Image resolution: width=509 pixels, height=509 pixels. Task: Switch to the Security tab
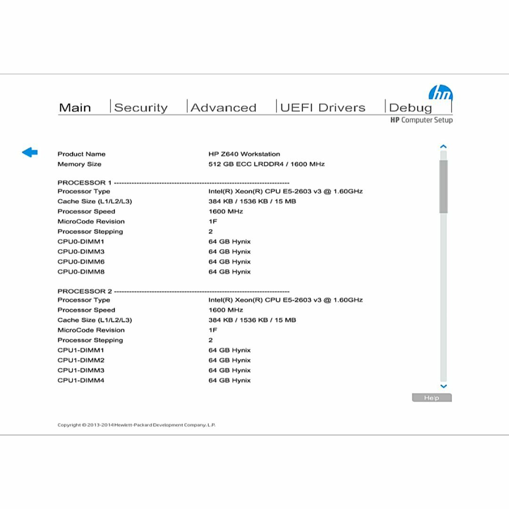141,107
